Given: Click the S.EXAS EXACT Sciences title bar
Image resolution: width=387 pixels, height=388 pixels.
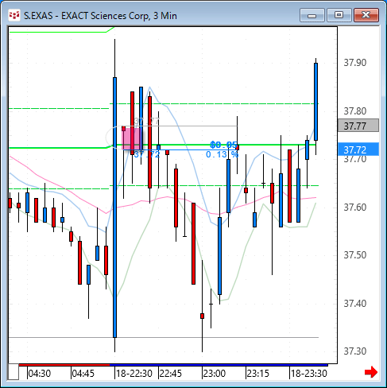Looking at the screenshot, I should click(x=100, y=16).
